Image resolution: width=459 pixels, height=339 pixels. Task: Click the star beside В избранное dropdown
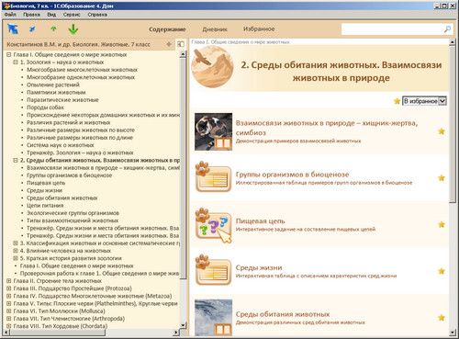tap(397, 101)
